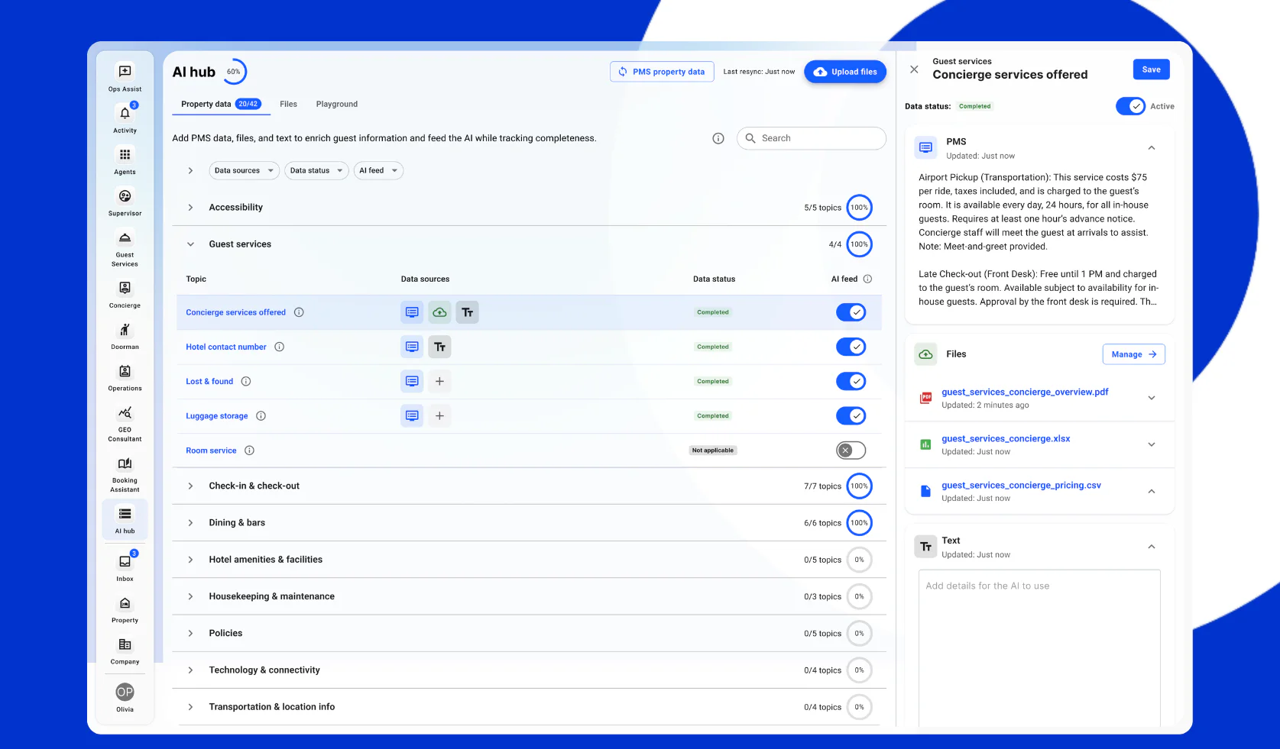Screen dimensions: 1280x749
Task: Expand all categories chevron beside filters
Action: click(x=190, y=171)
